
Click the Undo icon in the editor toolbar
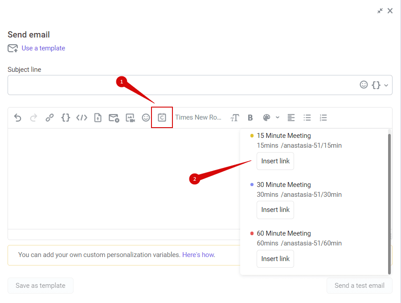click(17, 117)
